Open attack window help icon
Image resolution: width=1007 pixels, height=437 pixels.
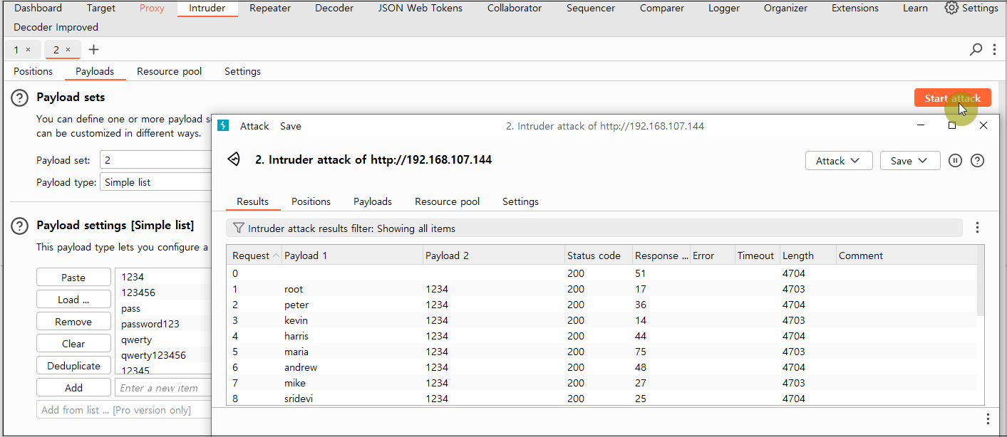click(978, 161)
